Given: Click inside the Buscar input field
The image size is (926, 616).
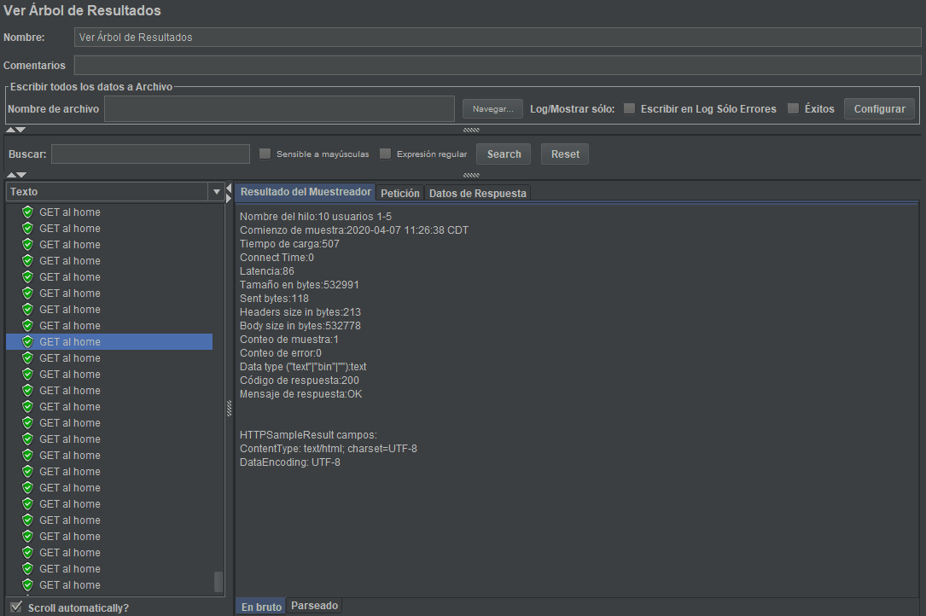Looking at the screenshot, I should point(149,154).
